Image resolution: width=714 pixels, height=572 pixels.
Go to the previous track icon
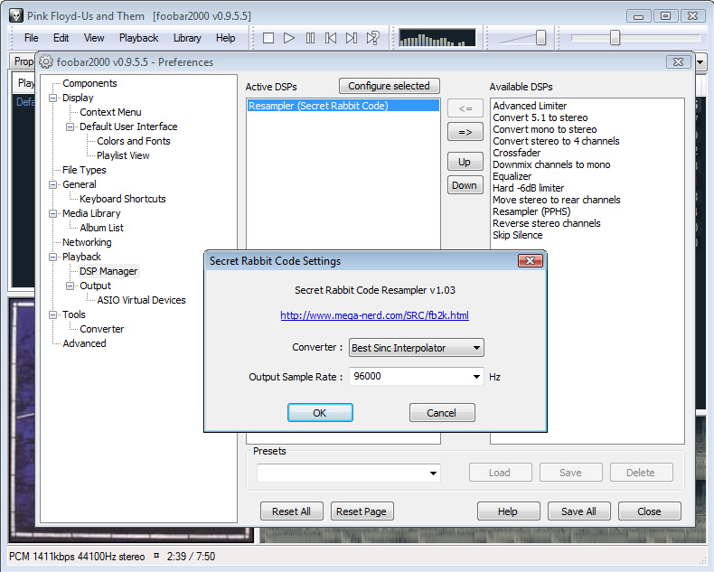click(331, 38)
